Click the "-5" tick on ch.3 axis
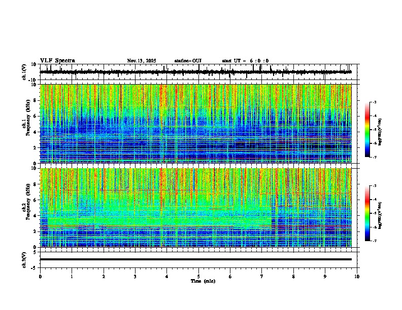This screenshot has width=402, height=310. click(x=34, y=268)
